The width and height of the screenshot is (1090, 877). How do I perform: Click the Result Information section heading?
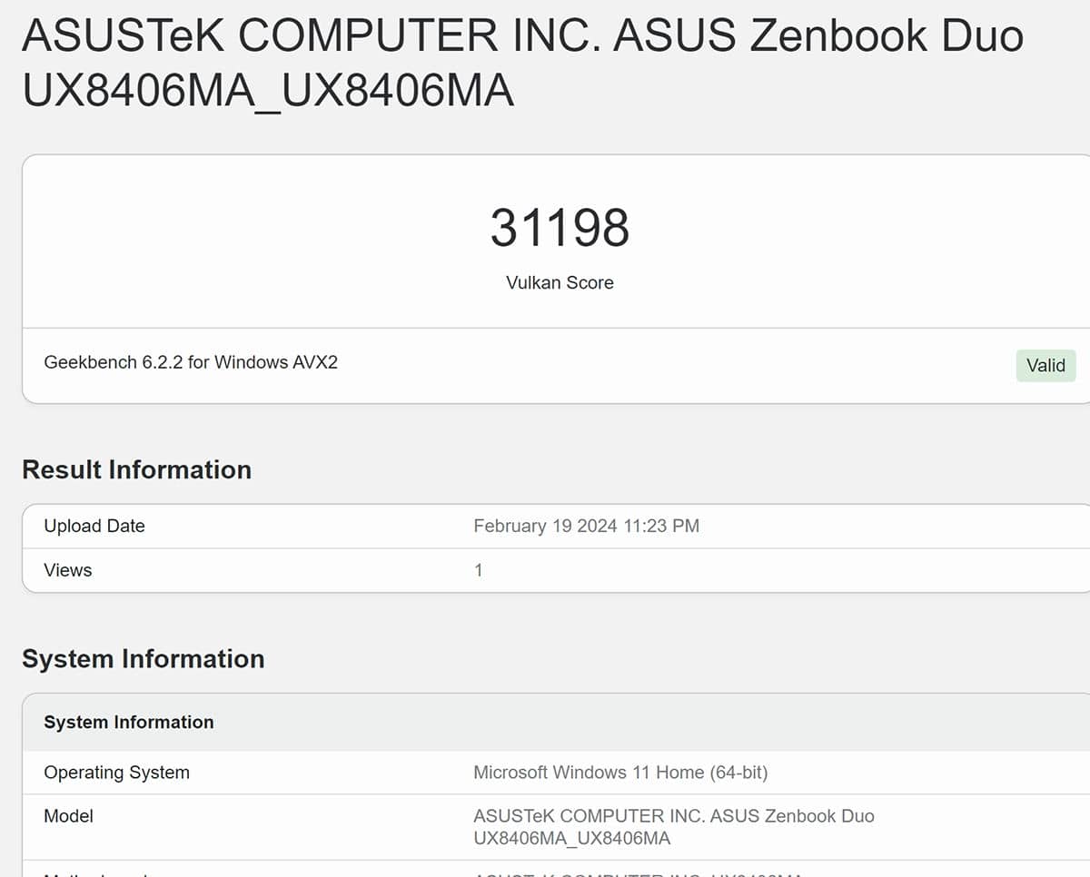point(136,469)
